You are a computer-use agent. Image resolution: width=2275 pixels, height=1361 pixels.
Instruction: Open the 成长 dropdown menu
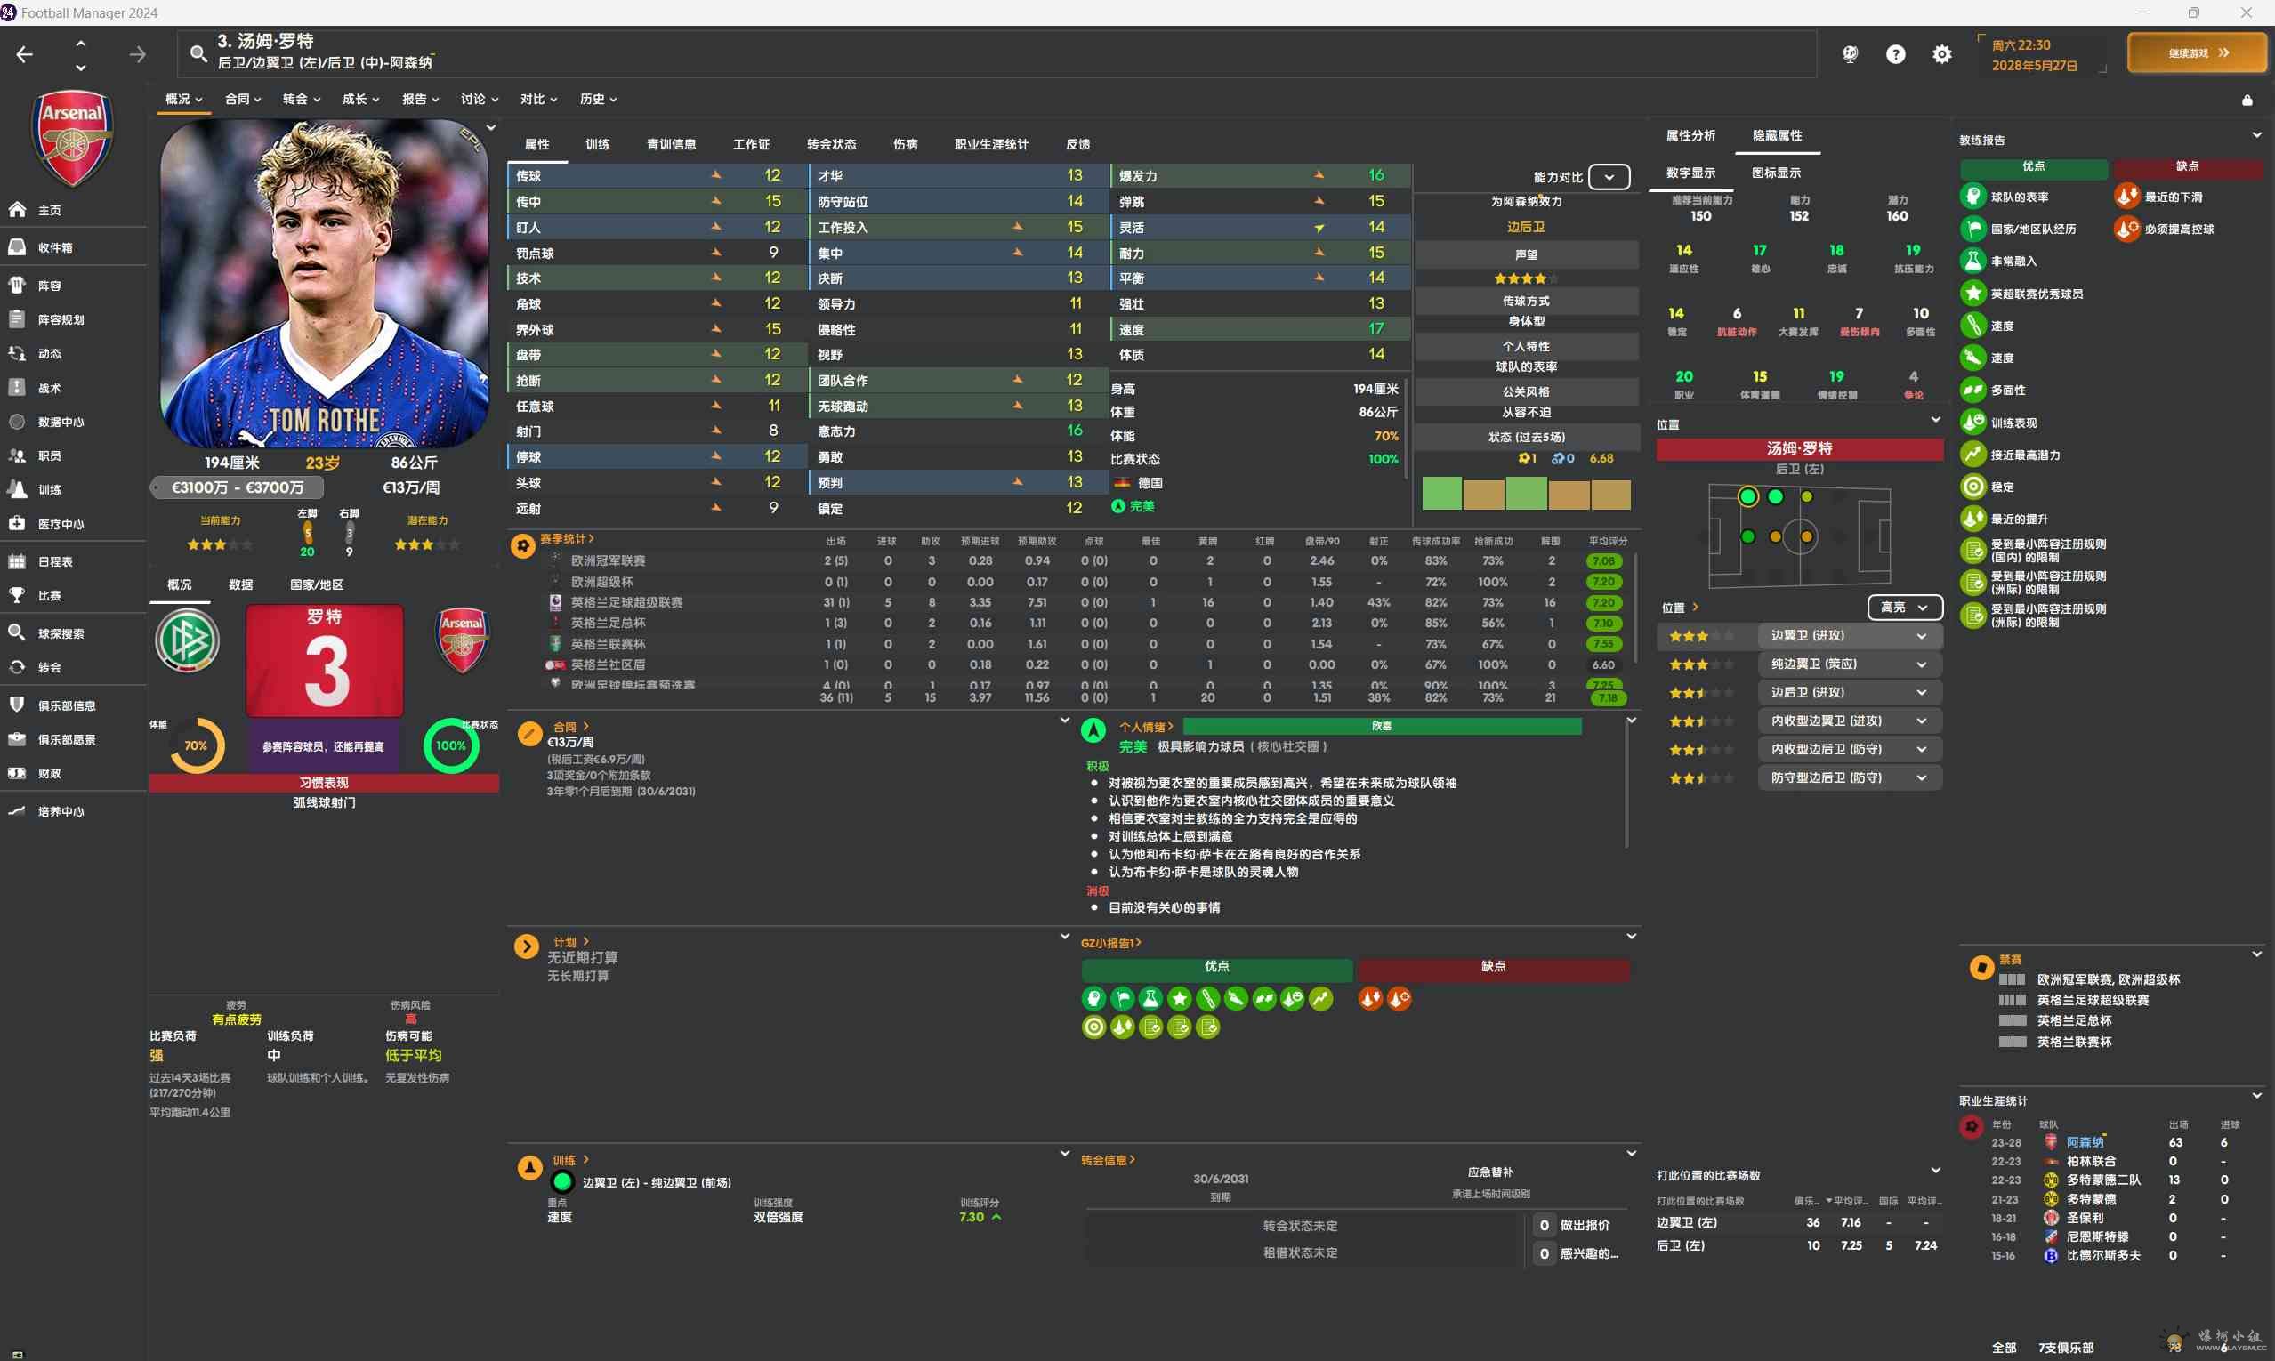(x=360, y=99)
